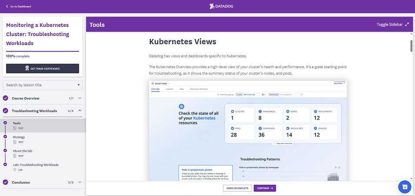Click the Replica Sets card icon
Viewport: 415px width, 196px height.
pyautogui.click(x=288, y=128)
